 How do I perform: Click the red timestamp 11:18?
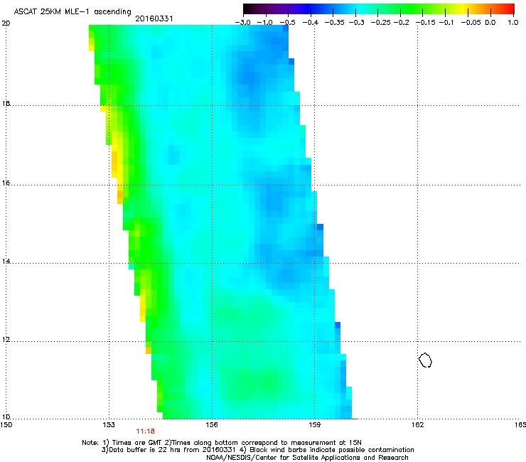click(145, 431)
